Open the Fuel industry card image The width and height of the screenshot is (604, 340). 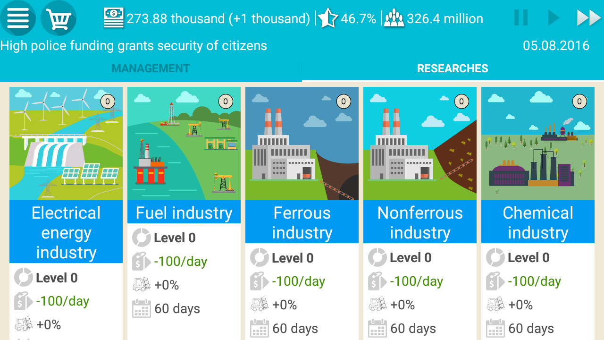click(x=184, y=144)
